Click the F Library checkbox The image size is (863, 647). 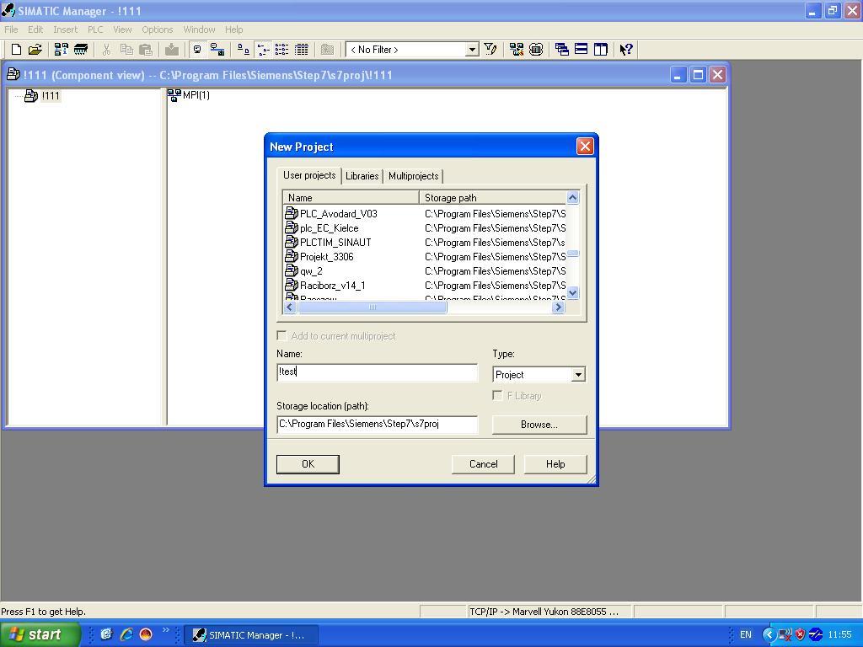pyautogui.click(x=497, y=396)
